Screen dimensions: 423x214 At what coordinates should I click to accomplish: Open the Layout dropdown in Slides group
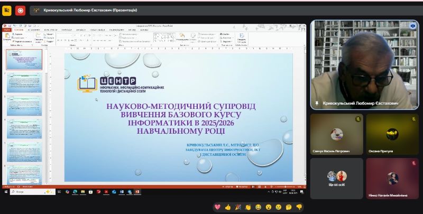tap(49, 34)
